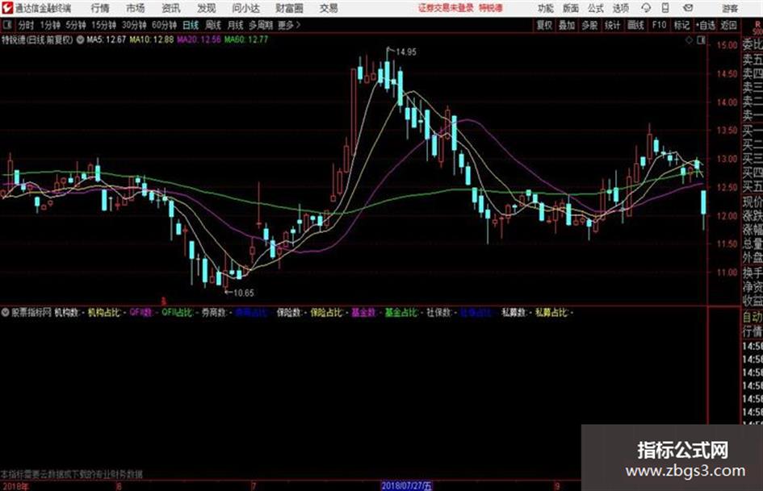Expand main chart indicator settings circle icon
Screen dimensions: 763x491
[x=80, y=40]
